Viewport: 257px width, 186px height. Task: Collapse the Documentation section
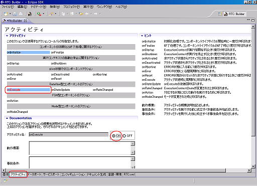tap(7, 118)
